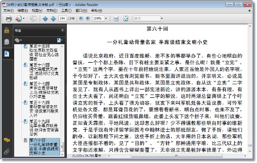The width and height of the screenshot is (257, 163).
Task: Close document with menu bar X button
Action: pos(249,11)
